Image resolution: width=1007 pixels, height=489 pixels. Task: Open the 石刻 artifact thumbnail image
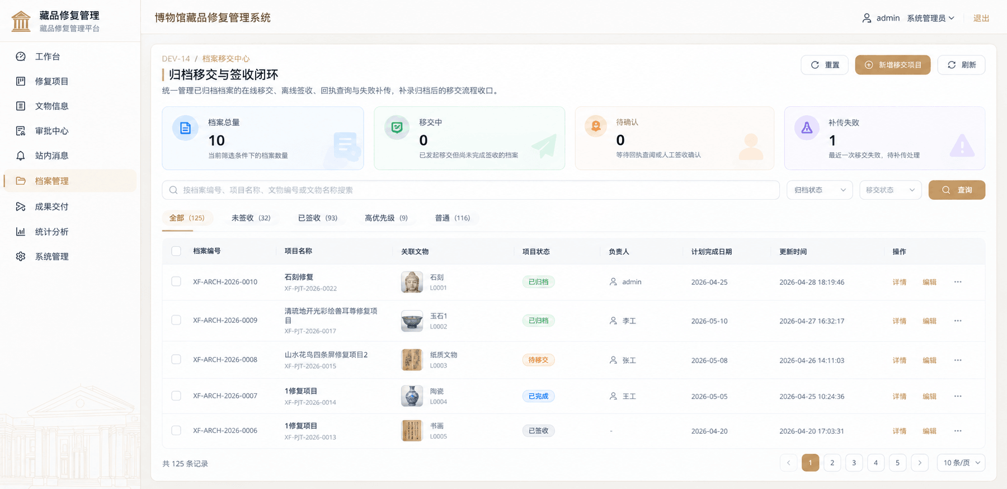coord(412,282)
